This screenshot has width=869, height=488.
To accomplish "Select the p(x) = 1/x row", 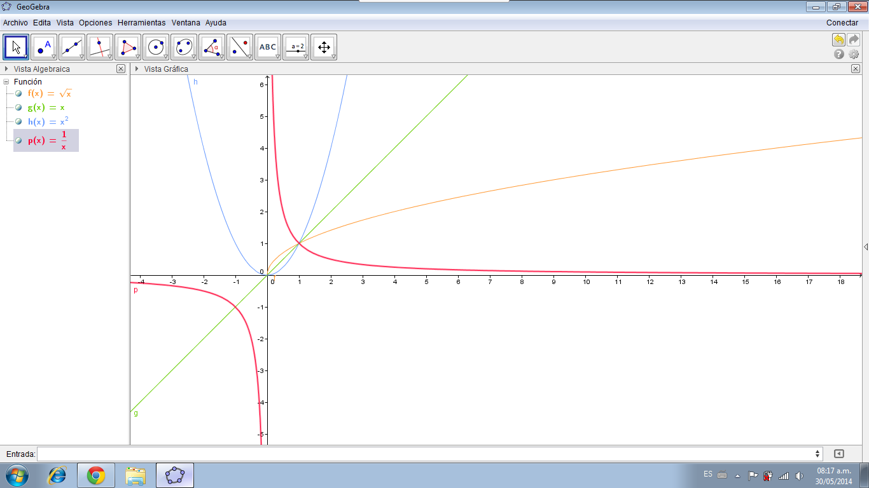I will click(46, 140).
